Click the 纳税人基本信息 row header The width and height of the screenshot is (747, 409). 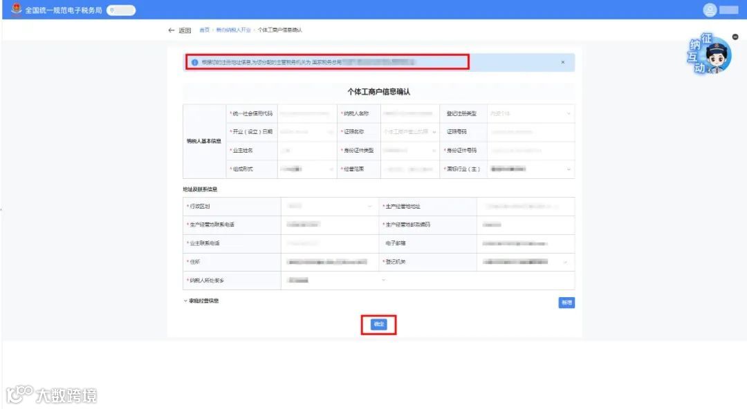(204, 142)
